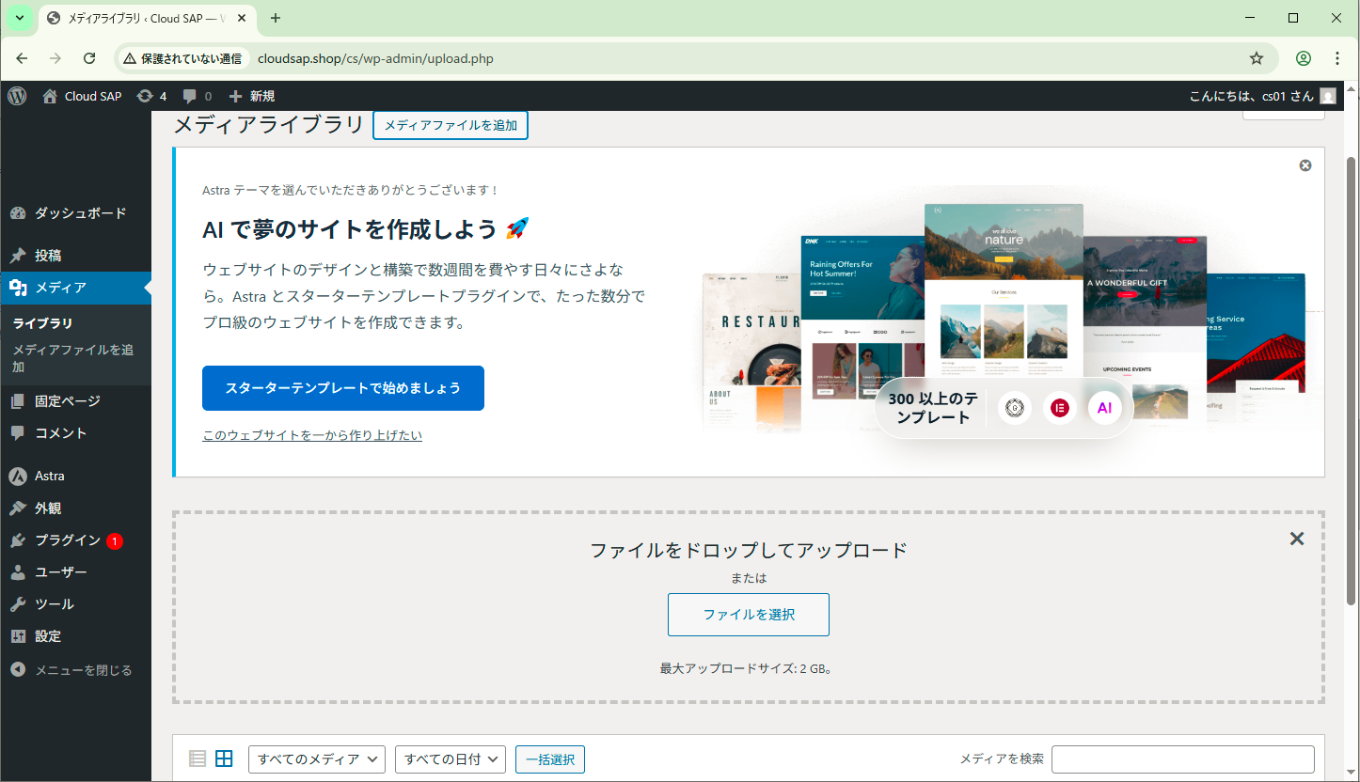This screenshot has width=1360, height=782.
Task: Reload the page with refresh icon
Action: (x=89, y=58)
